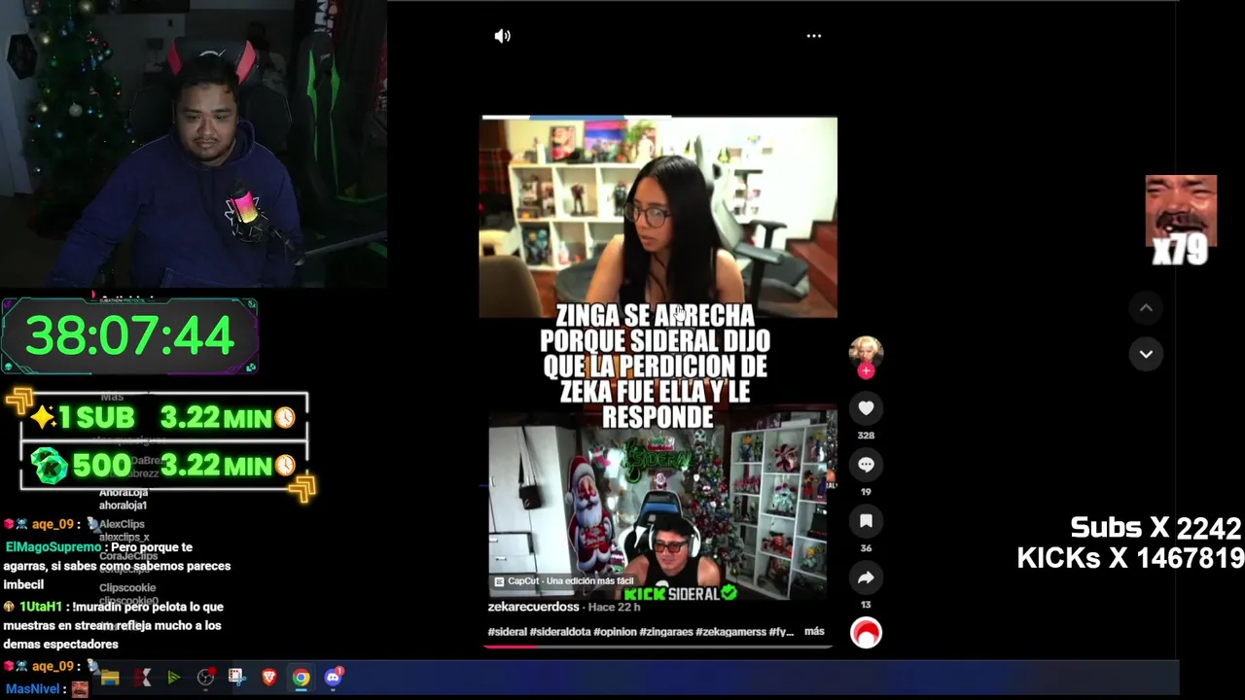Click the 38:07:44 subathon timer
1245x700 pixels.
pos(129,336)
